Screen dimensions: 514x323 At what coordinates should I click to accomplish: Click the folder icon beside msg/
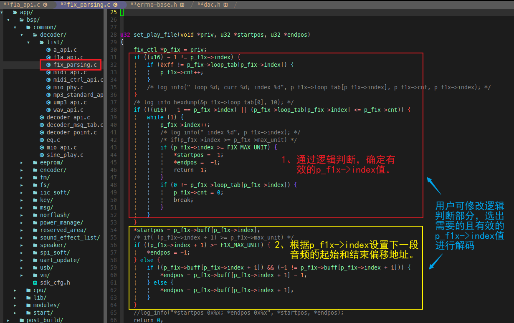pos(35,208)
